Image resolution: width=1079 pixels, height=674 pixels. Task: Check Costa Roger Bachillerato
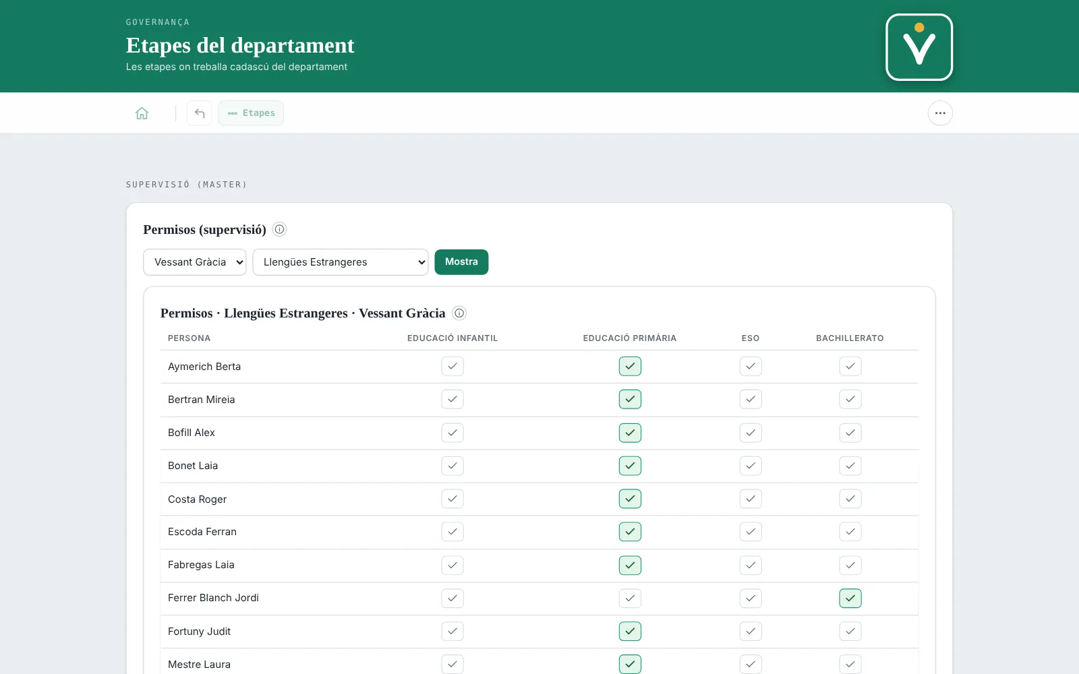pyautogui.click(x=850, y=499)
